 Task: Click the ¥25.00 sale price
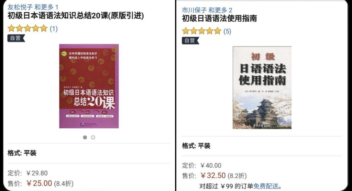click(39, 183)
